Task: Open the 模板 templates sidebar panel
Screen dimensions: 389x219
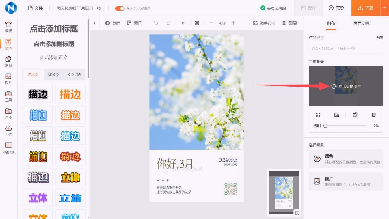Action: [8, 27]
